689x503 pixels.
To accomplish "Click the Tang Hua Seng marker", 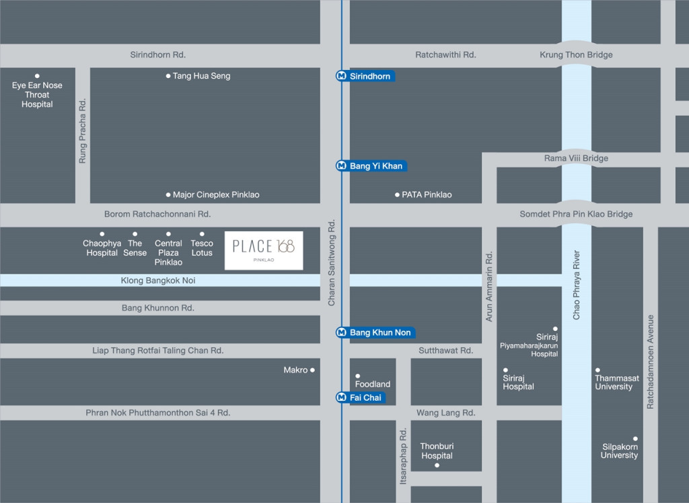I will (167, 76).
